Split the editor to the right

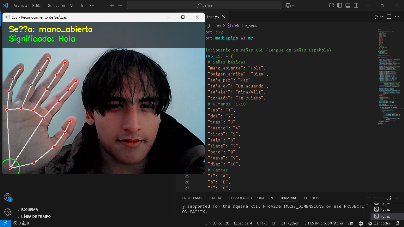389,17
